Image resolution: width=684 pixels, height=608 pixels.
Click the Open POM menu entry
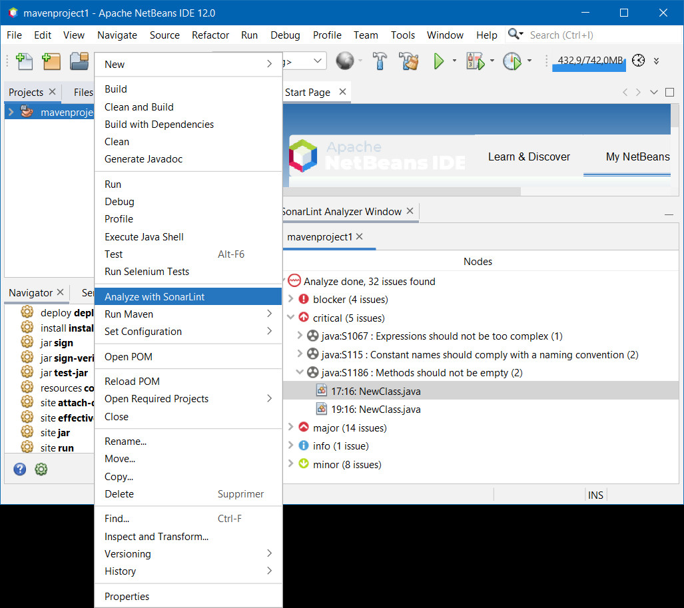point(188,357)
